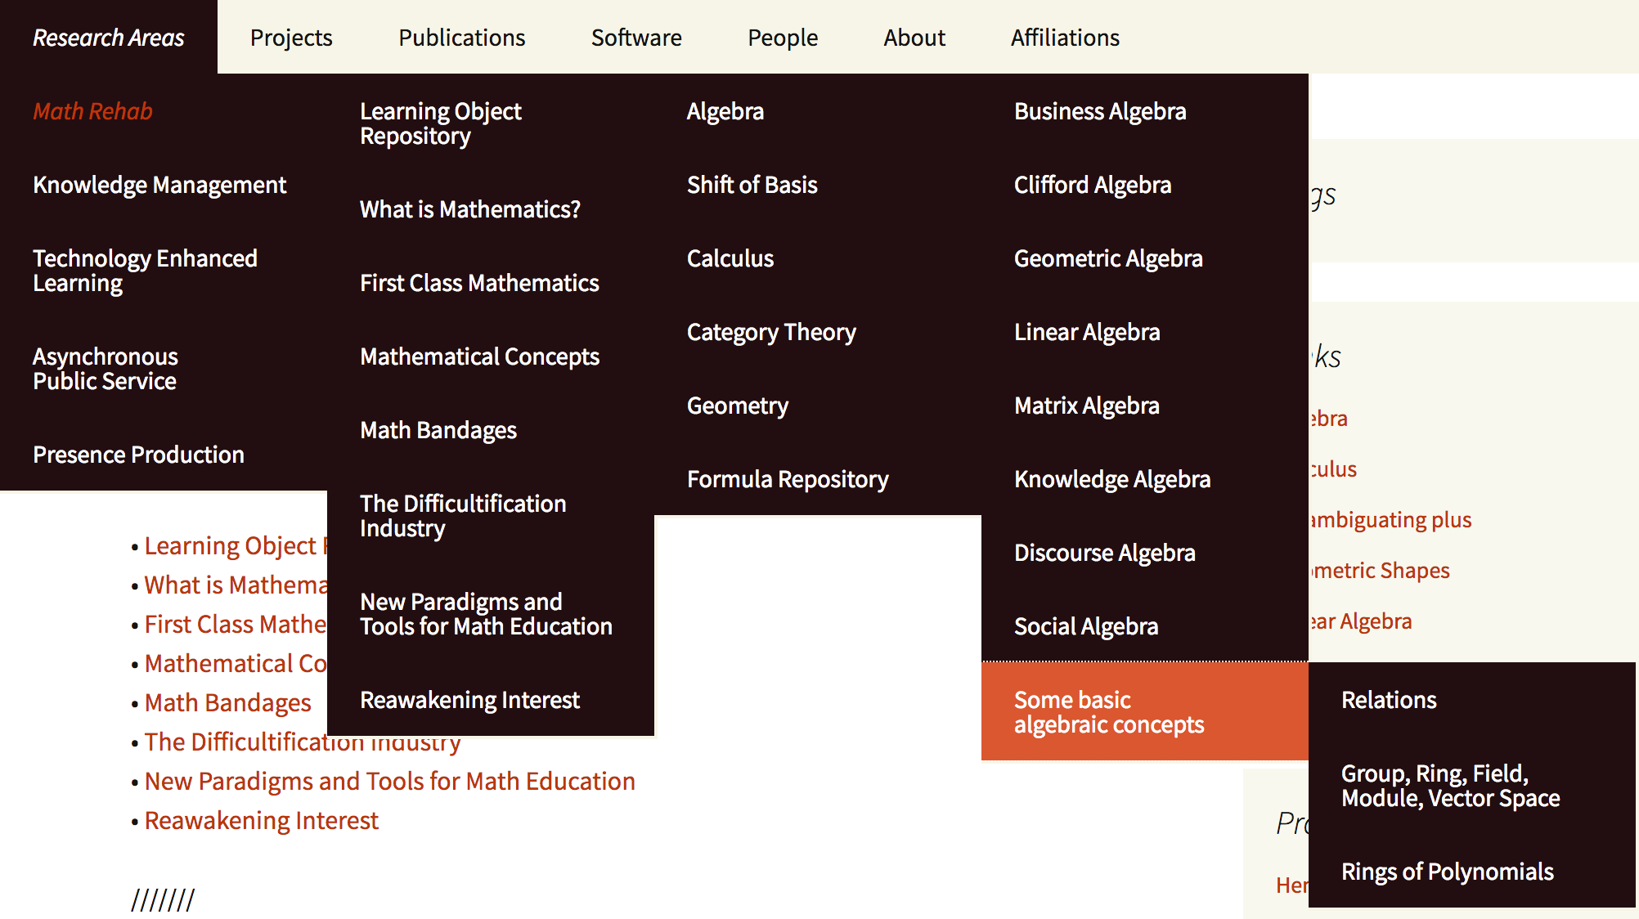Image resolution: width=1639 pixels, height=919 pixels.
Task: Open Rings of Polynomials flyout item
Action: click(1448, 872)
